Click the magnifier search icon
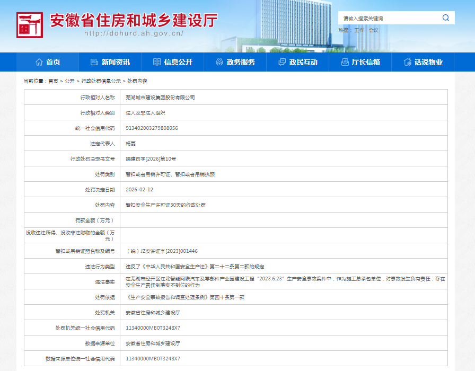Viewport: 475px width, 371px height. (445, 18)
